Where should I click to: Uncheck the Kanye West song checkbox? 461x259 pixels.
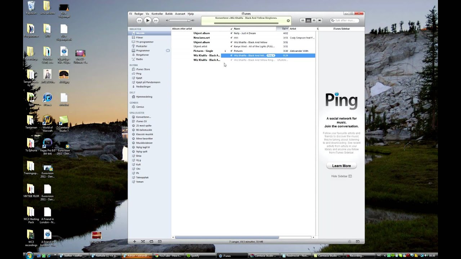(x=231, y=46)
